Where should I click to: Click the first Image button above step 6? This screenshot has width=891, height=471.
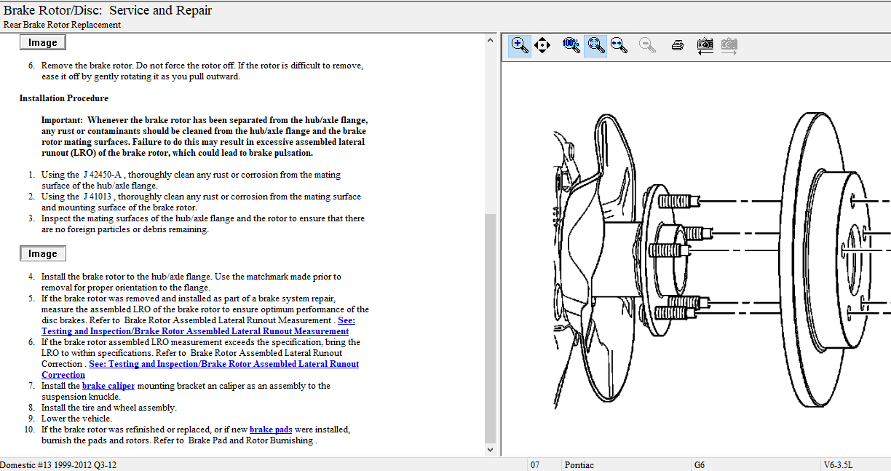tap(43, 43)
